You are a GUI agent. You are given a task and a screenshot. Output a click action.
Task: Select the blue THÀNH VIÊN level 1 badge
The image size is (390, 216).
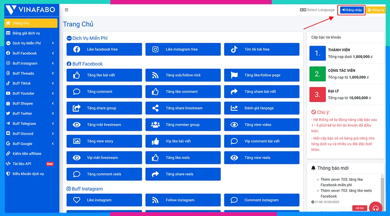pyautogui.click(x=317, y=53)
